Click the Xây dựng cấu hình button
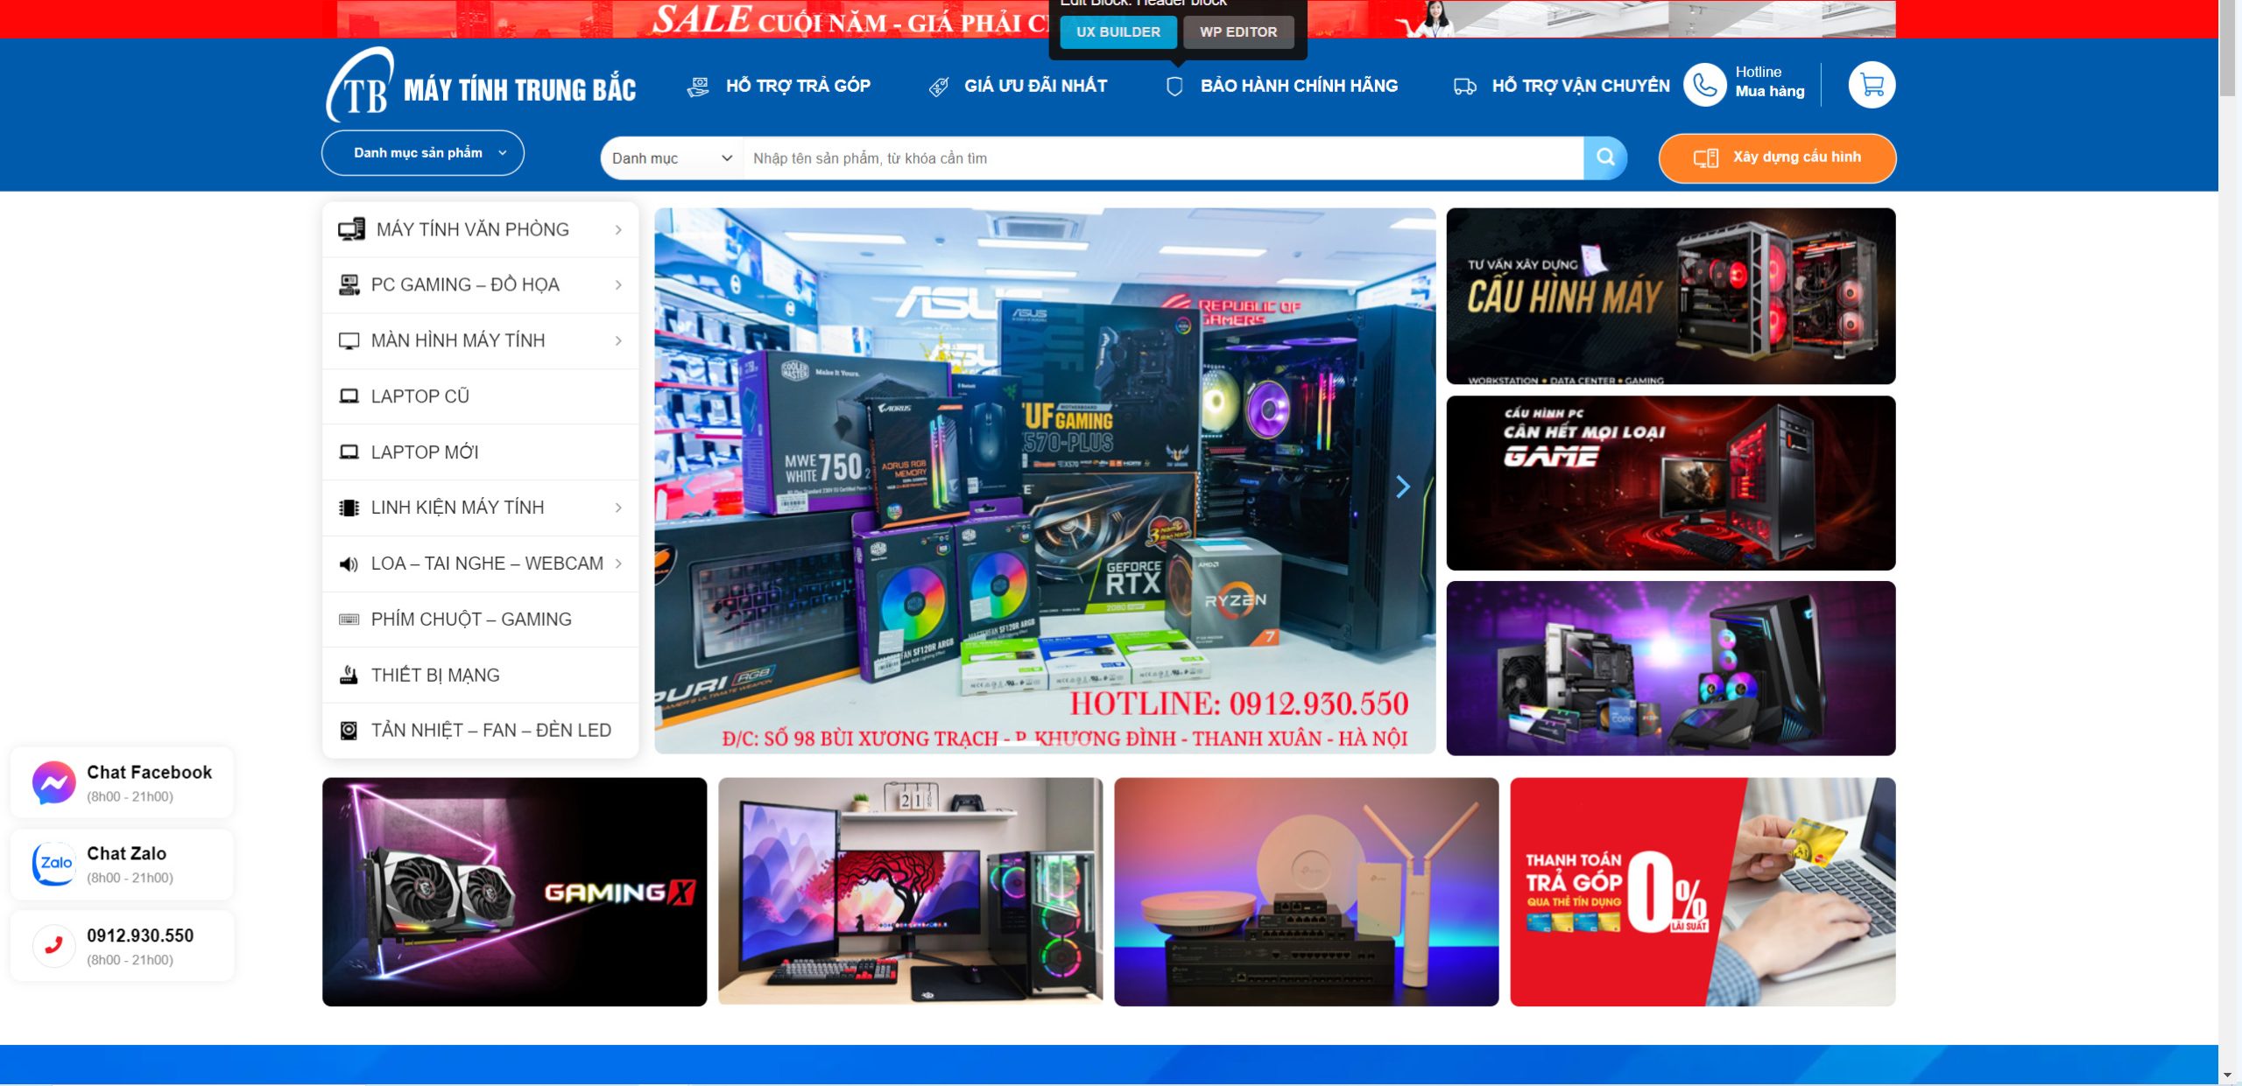Viewport: 2242px width, 1086px height. tap(1776, 158)
